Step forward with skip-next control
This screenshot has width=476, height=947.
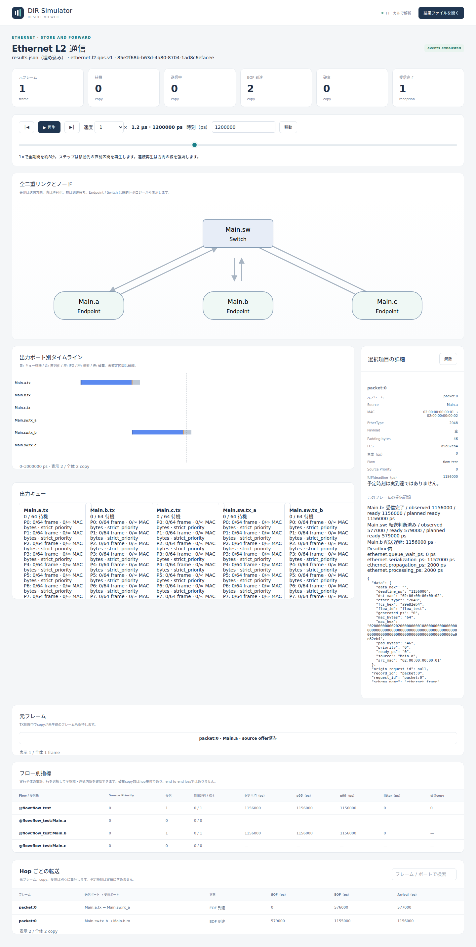tap(72, 127)
